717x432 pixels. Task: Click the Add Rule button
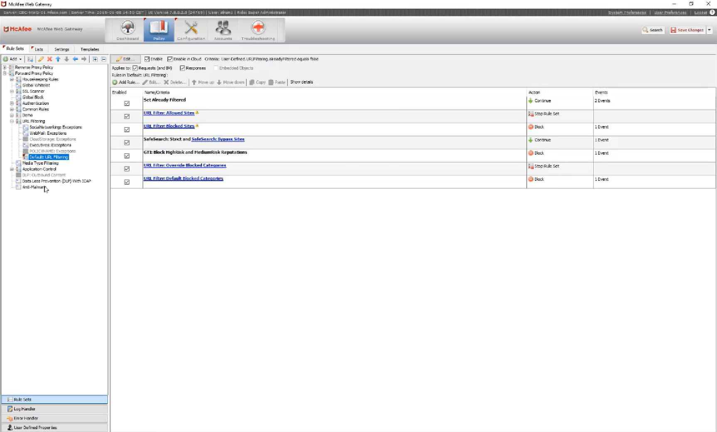pyautogui.click(x=126, y=82)
